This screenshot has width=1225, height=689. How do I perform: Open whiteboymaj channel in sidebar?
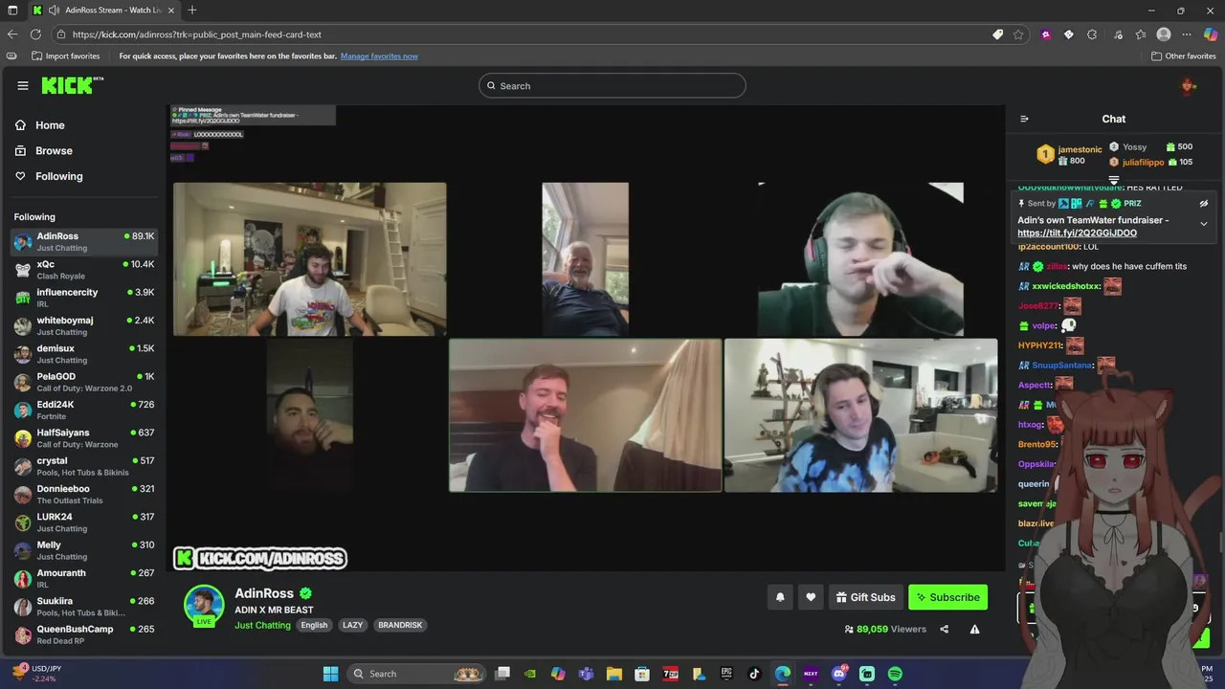pos(83,325)
